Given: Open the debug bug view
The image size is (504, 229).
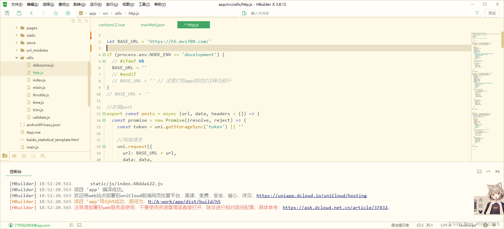Looking at the screenshot, I should coord(24,156).
